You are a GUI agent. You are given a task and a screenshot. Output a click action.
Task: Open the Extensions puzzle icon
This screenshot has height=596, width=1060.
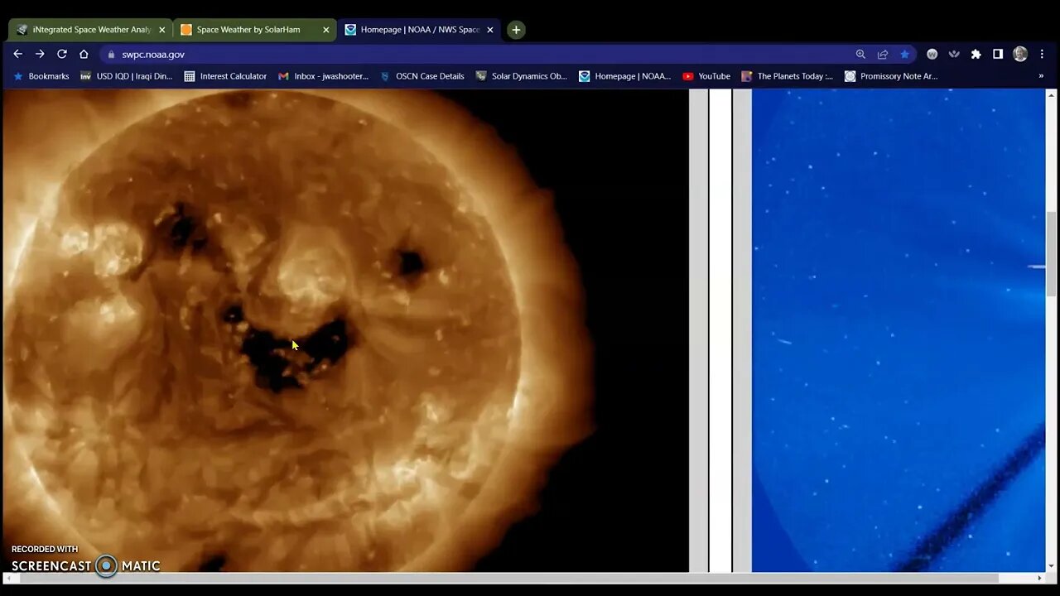tap(976, 54)
